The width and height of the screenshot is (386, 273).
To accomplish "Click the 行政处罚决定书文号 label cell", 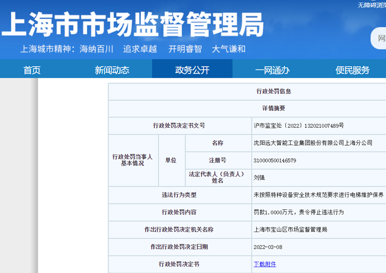I will click(179, 125).
